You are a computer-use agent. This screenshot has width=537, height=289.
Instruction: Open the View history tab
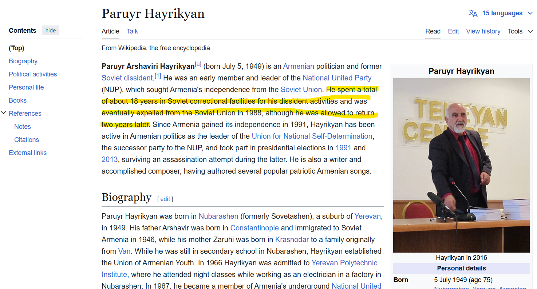483,31
